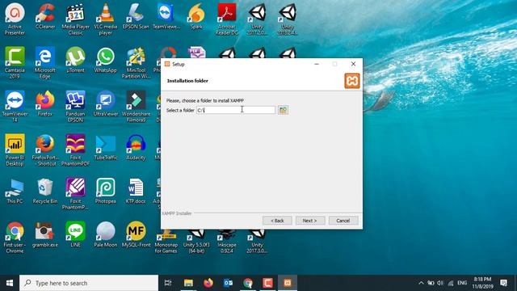Screen dimensions: 517x291
Task: Select Foxit PhantomPDF icon above Recycle Bin row
Action: 75,150
